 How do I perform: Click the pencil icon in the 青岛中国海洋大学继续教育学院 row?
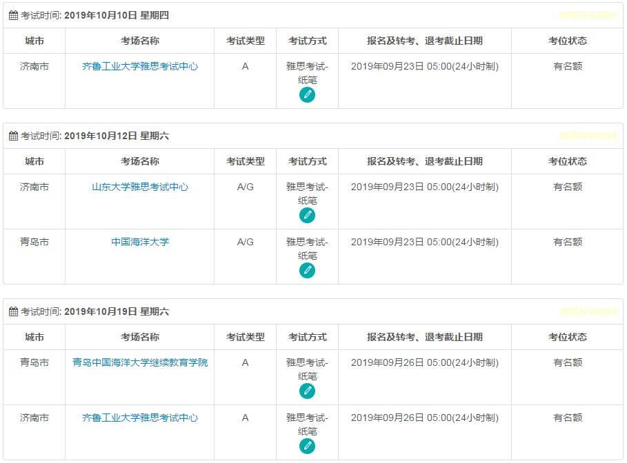coord(308,391)
